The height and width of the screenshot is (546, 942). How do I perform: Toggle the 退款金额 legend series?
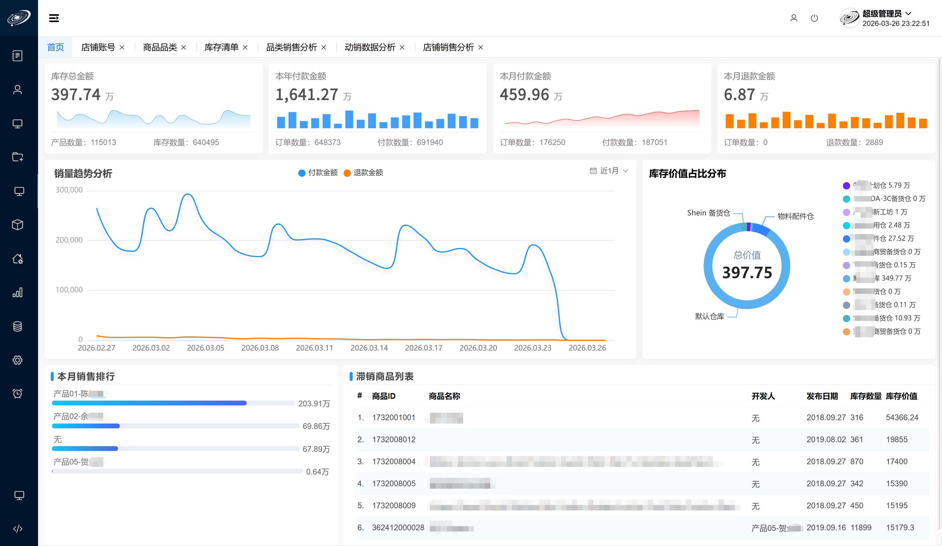click(x=363, y=173)
